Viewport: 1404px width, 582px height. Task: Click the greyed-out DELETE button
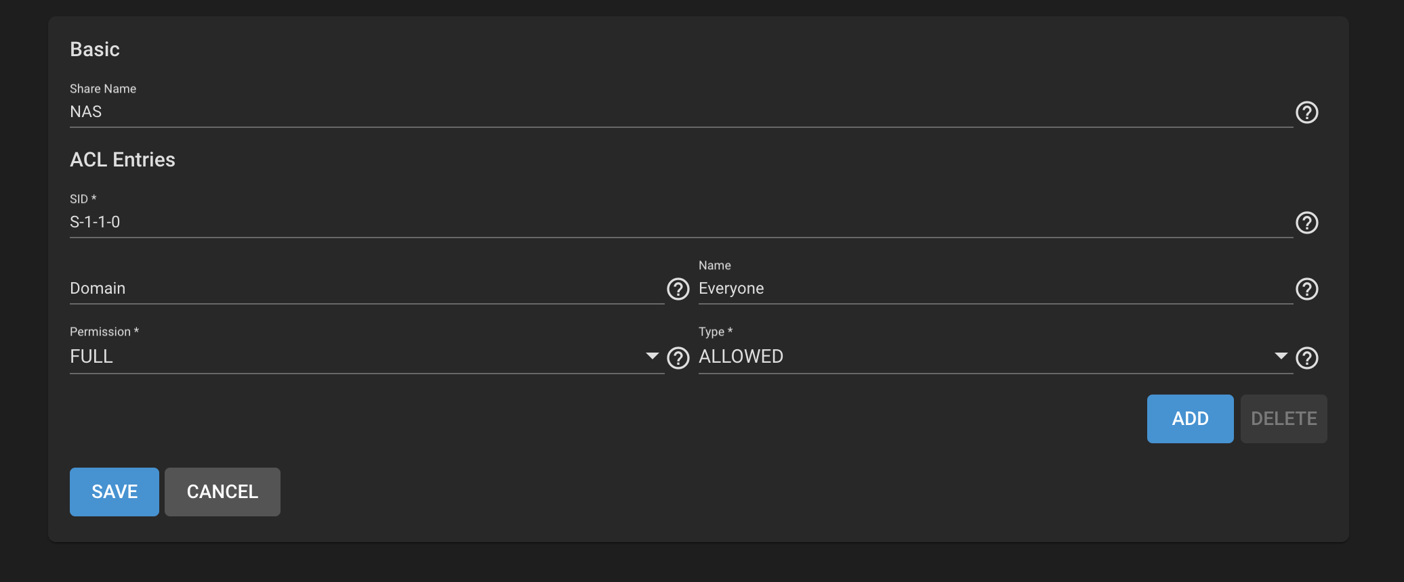pos(1283,419)
